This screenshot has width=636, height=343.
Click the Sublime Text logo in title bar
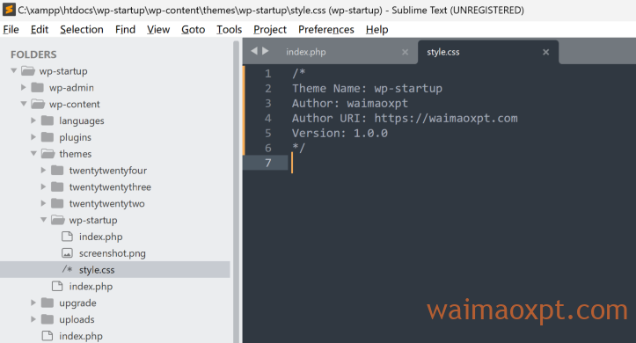9,10
